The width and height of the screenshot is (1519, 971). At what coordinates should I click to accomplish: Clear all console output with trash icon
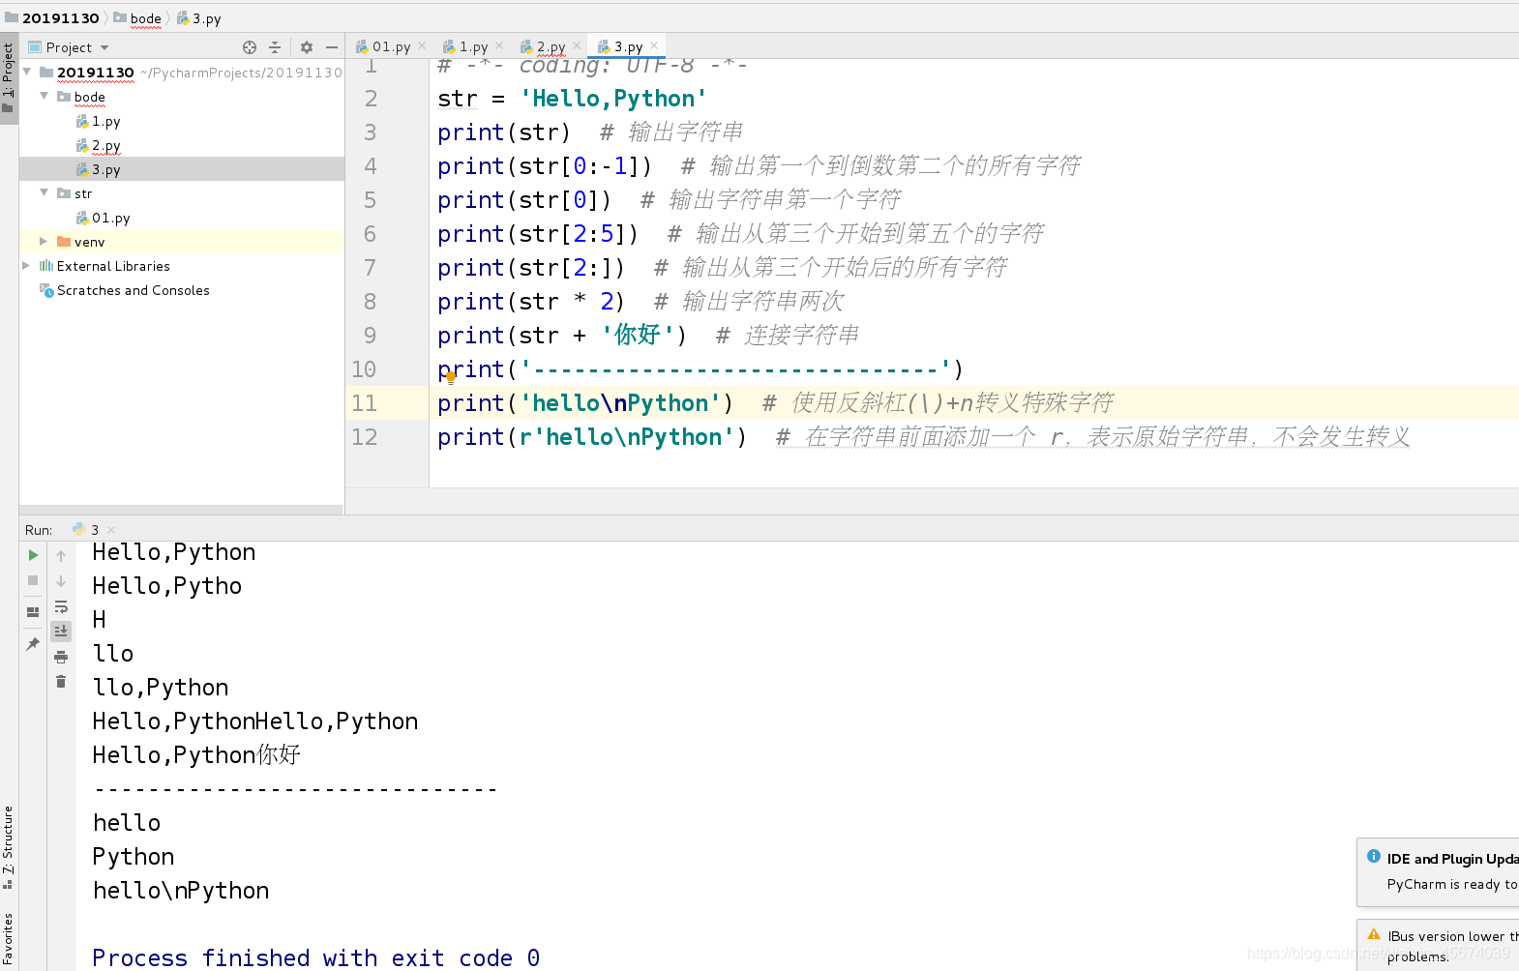tap(61, 682)
